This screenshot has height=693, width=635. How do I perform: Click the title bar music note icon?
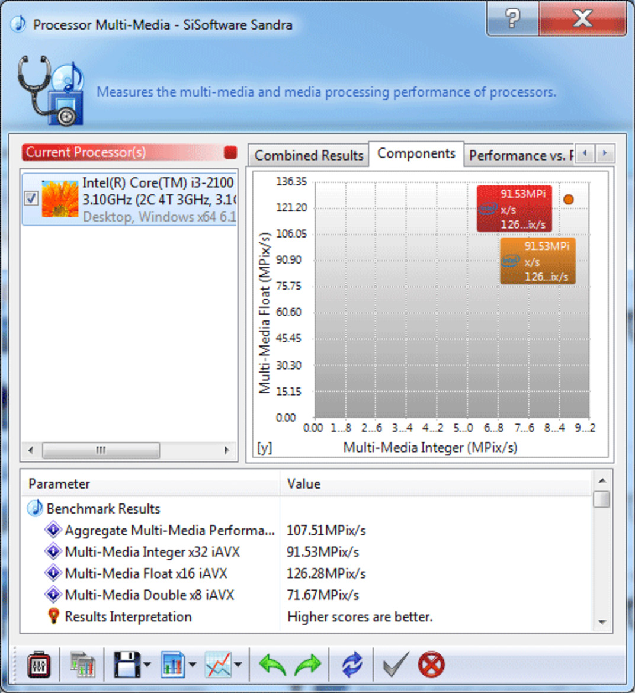click(18, 24)
